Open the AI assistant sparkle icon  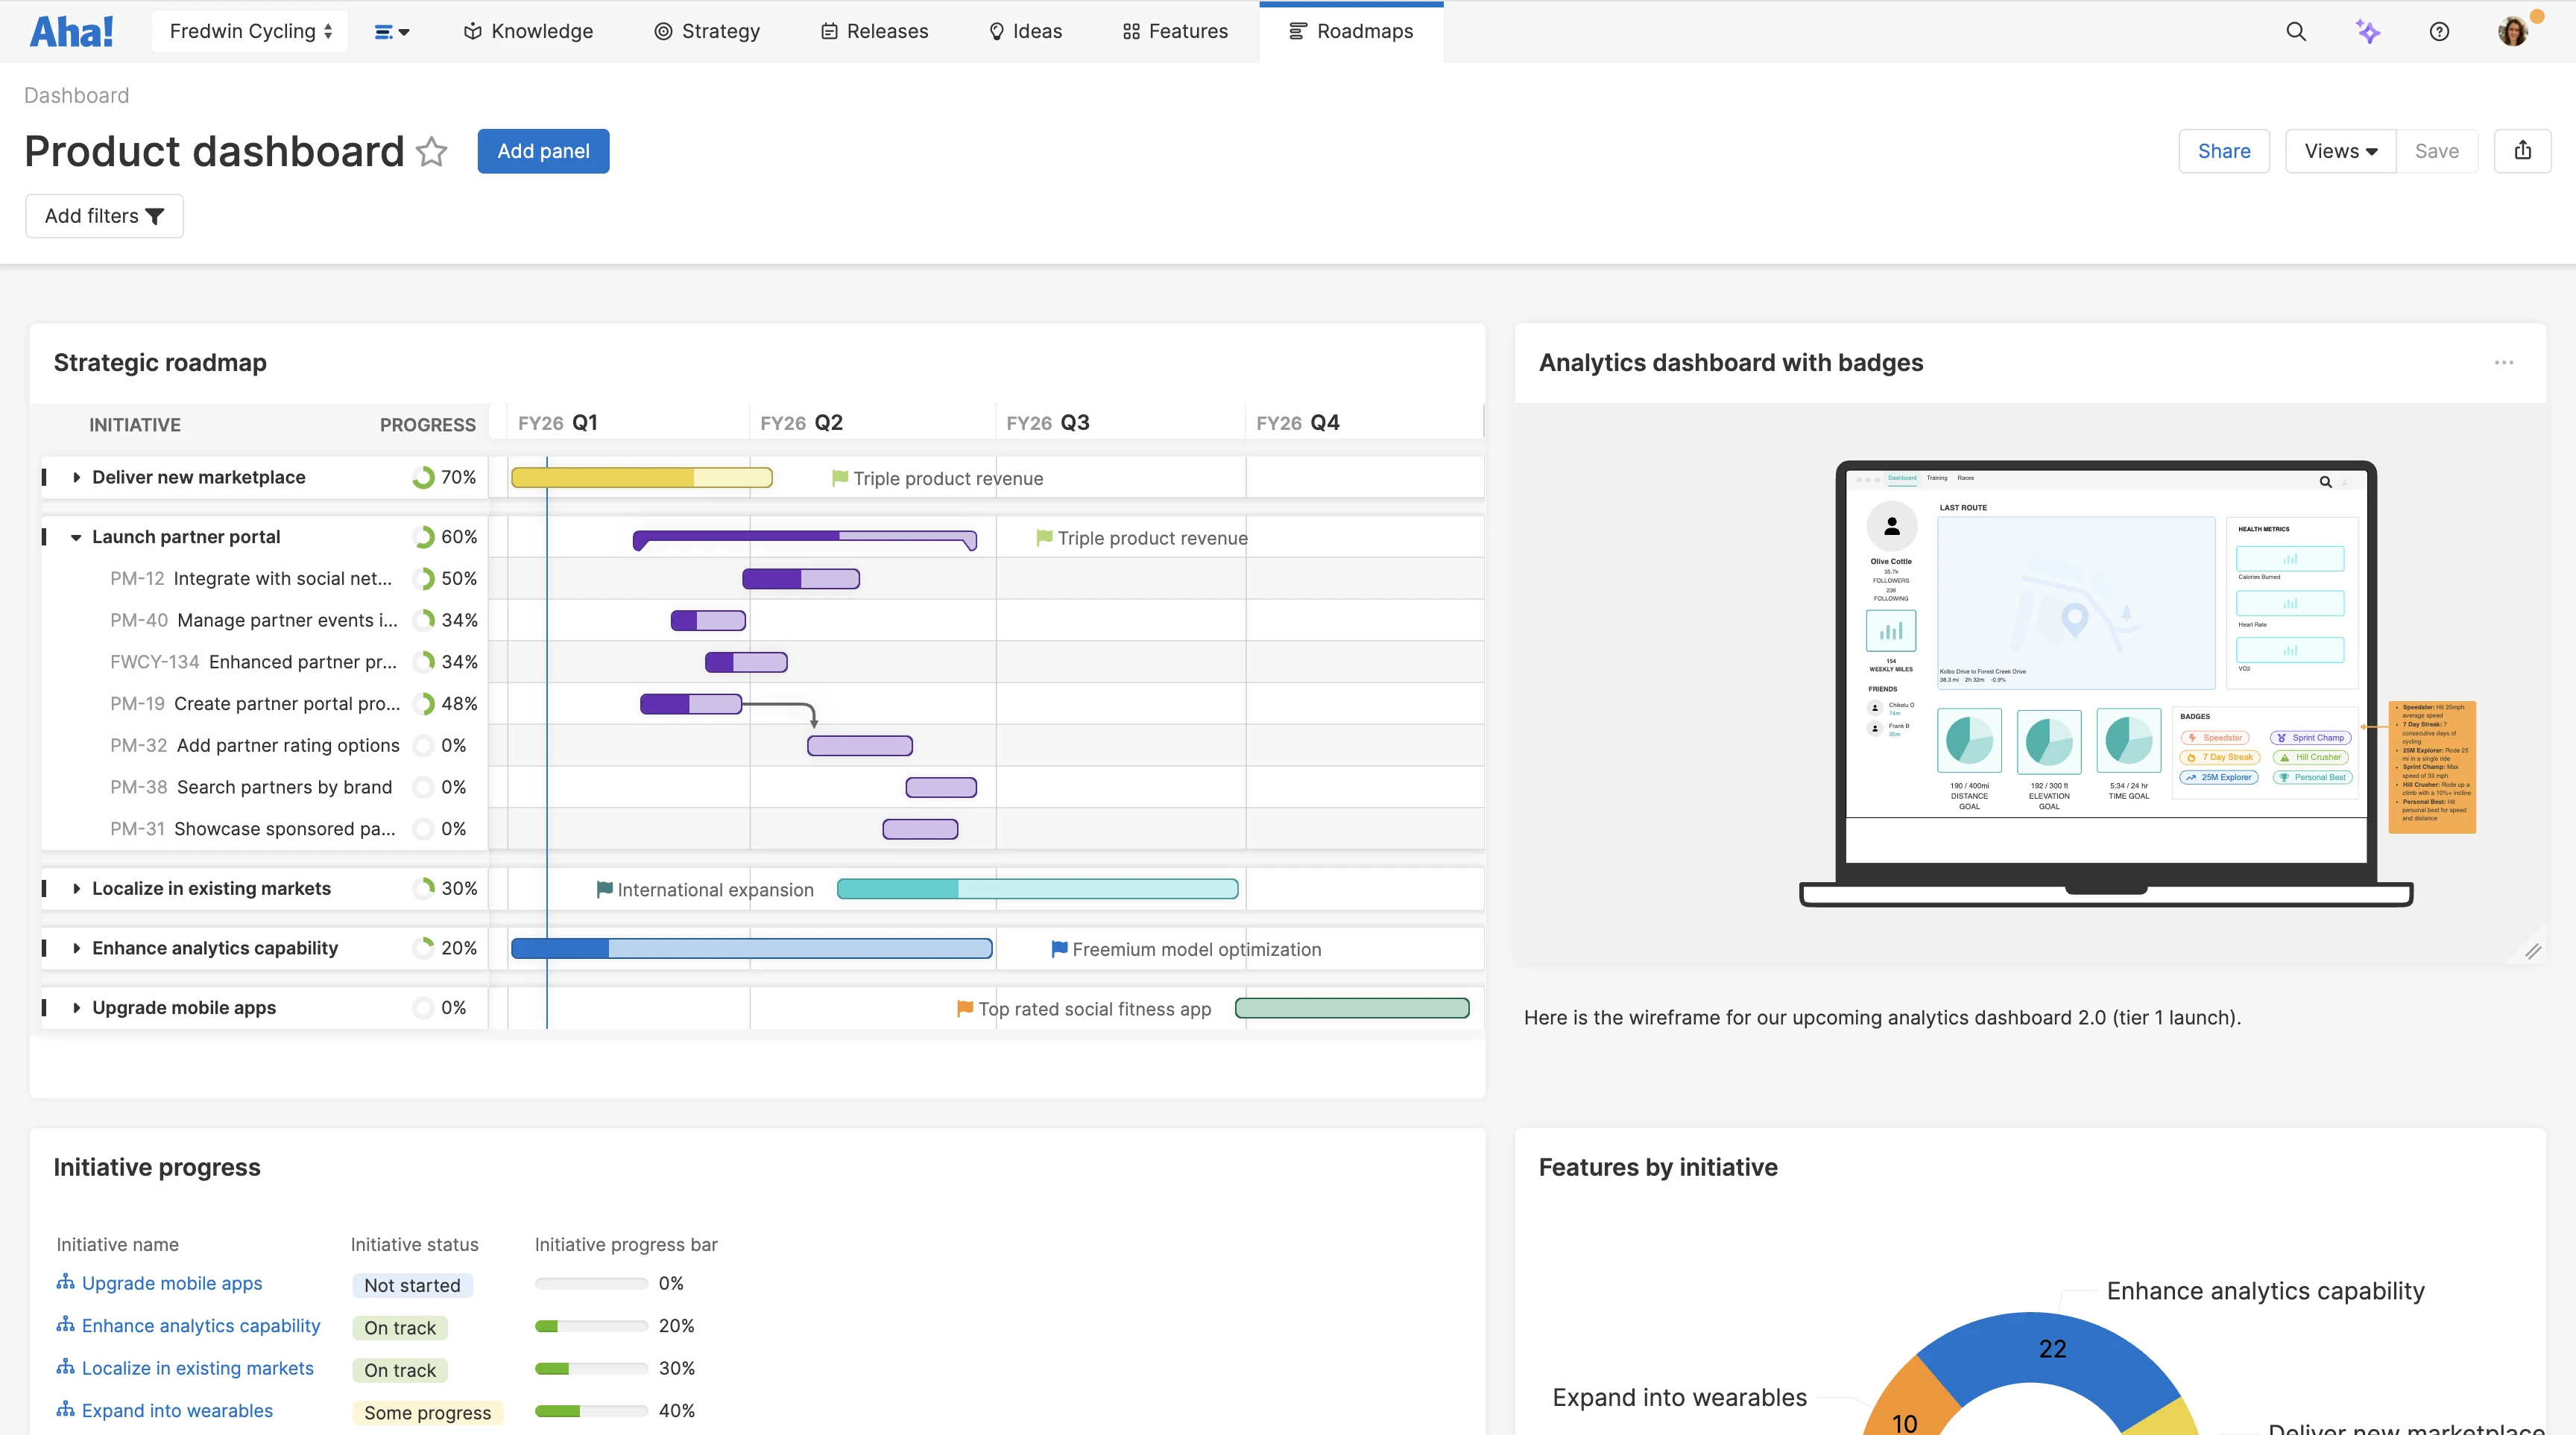tap(2367, 31)
